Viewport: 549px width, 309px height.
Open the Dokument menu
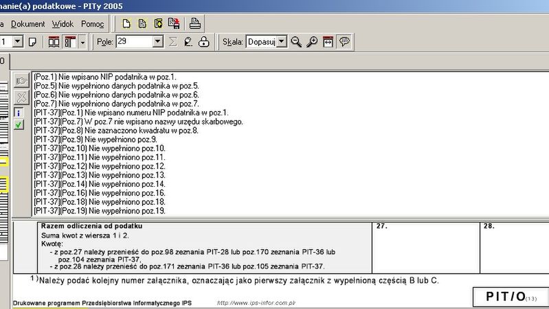[x=27, y=24]
